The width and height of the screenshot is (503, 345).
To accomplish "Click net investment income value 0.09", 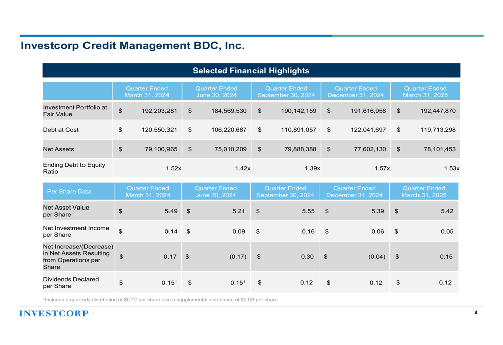I will pyautogui.click(x=239, y=231).
